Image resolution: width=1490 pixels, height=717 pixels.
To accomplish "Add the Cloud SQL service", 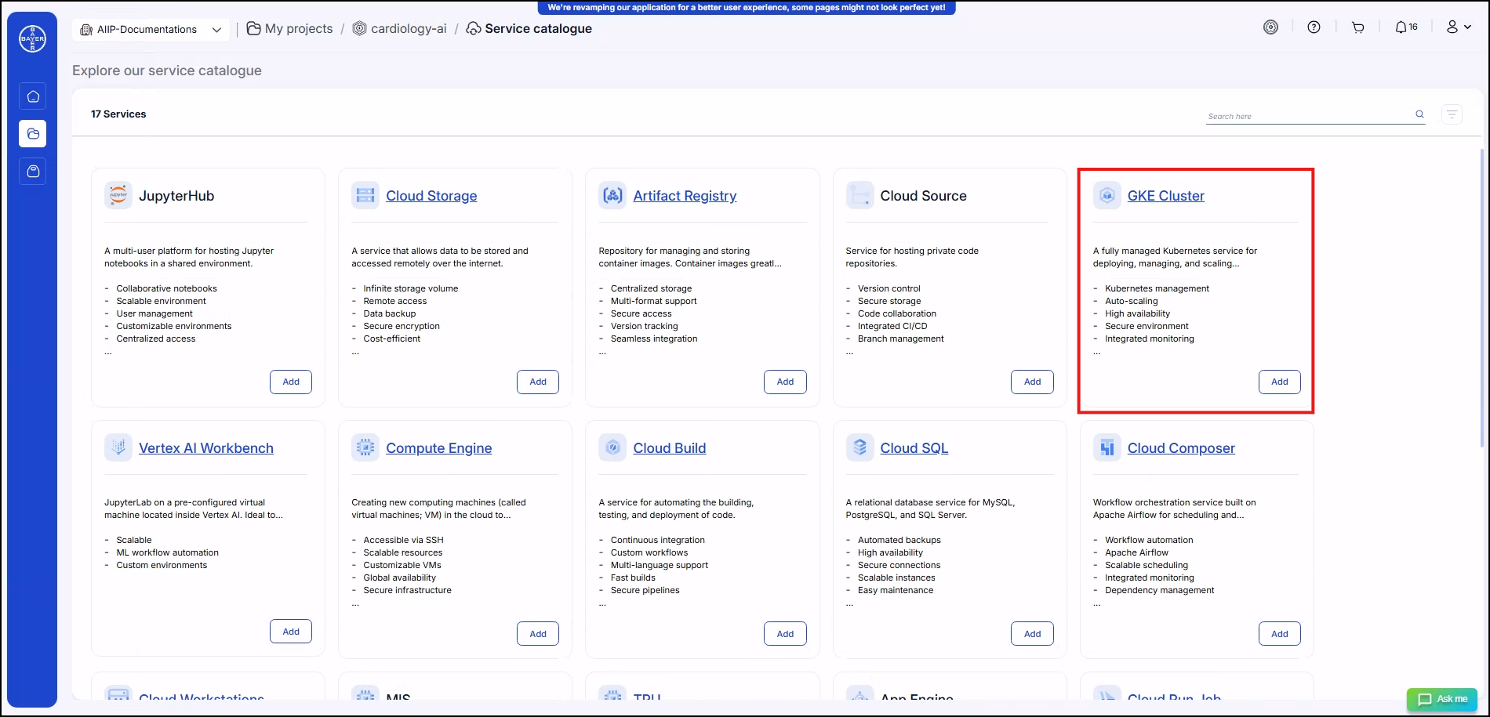I will point(1032,634).
